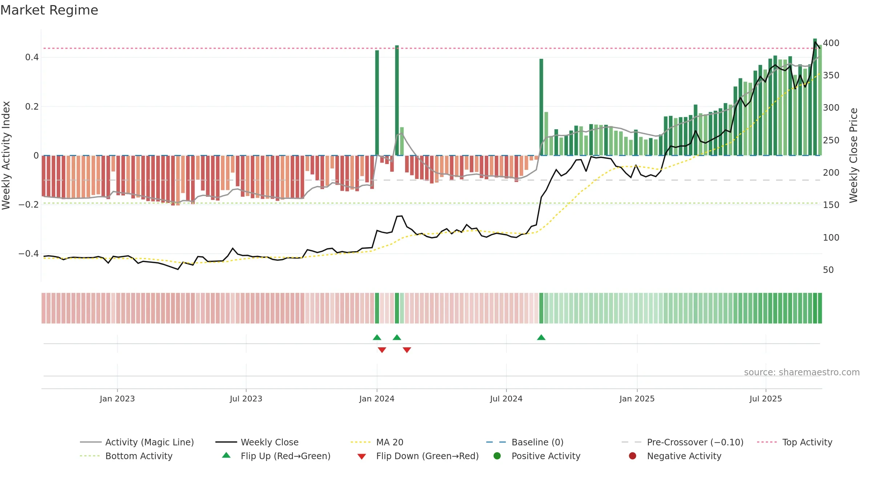
Task: Click the Jul 2025 x-axis label
Action: tap(766, 399)
